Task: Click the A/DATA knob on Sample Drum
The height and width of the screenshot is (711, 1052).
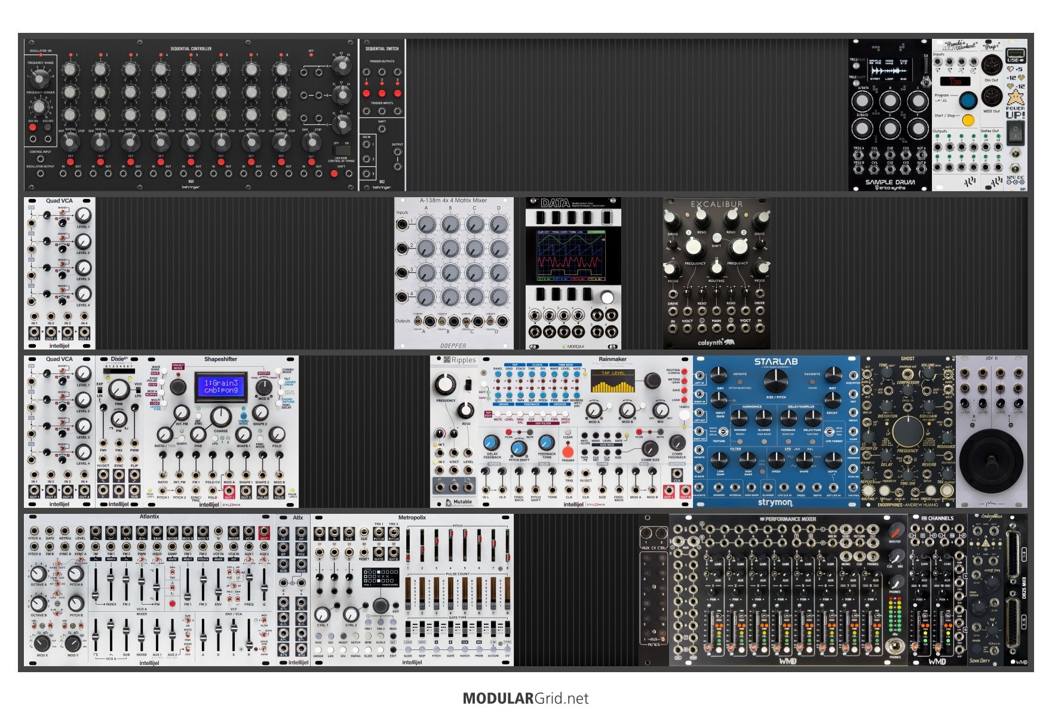Action: tap(863, 101)
